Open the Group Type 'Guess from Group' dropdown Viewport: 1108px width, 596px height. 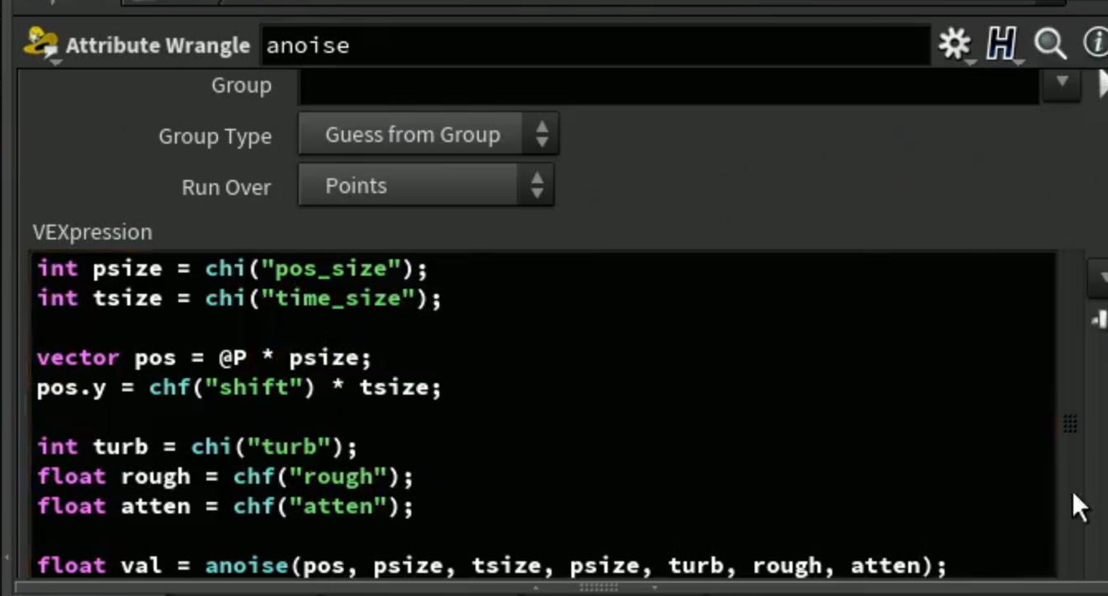pyautogui.click(x=429, y=135)
